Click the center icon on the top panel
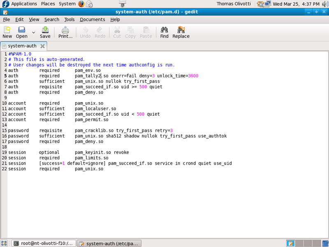The width and height of the screenshot is (329, 247). click(122, 4)
